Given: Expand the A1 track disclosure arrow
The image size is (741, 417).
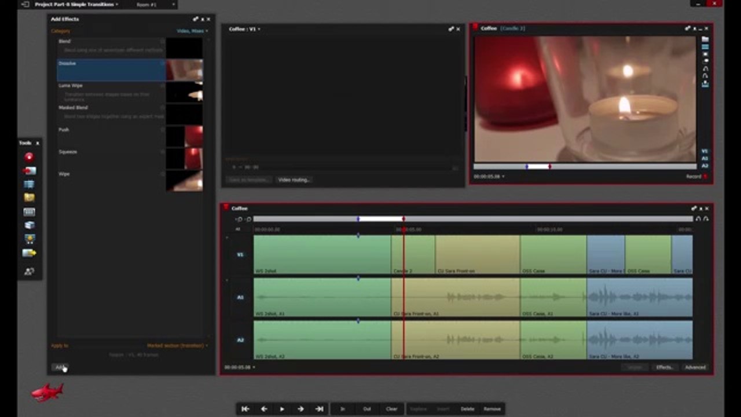Looking at the screenshot, I should pyautogui.click(x=227, y=280).
